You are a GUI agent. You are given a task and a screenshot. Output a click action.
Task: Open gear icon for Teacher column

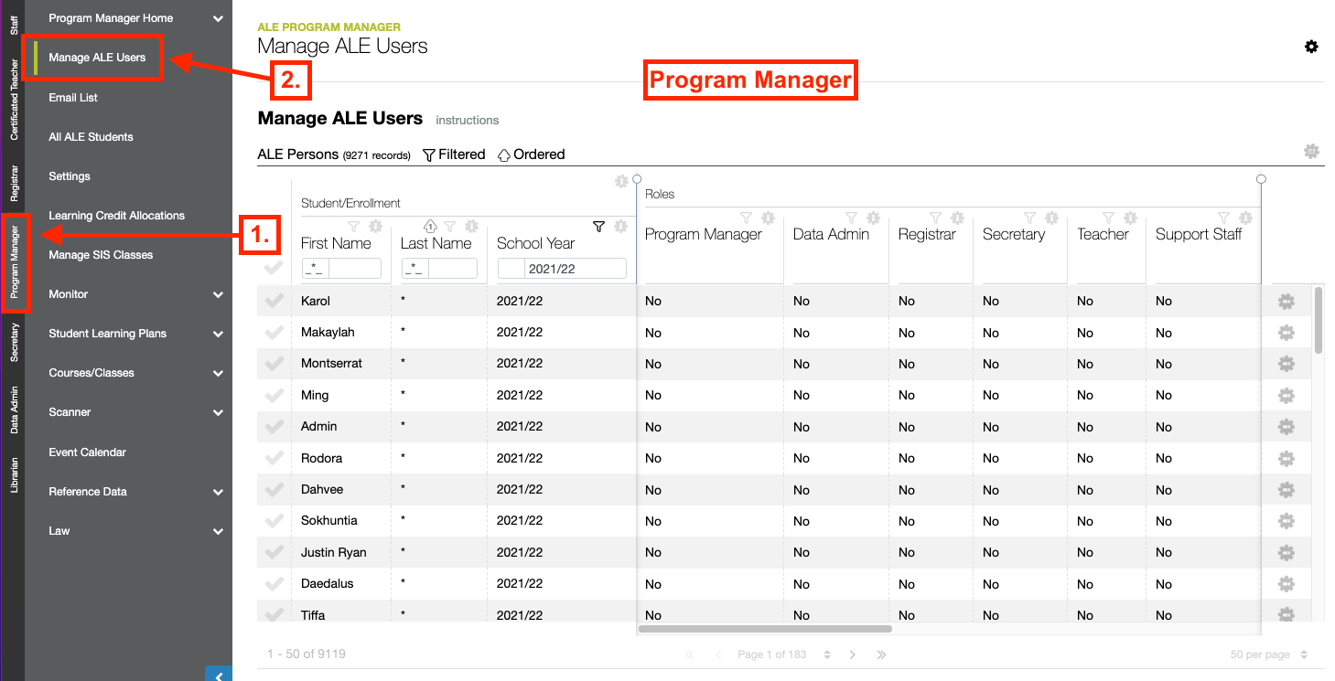(1130, 218)
